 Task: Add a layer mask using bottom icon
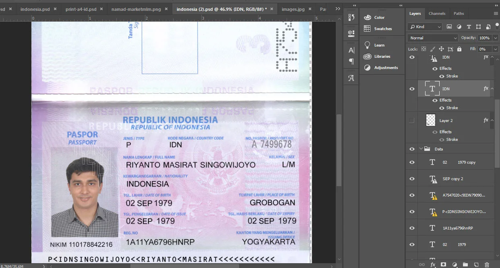[x=444, y=264]
